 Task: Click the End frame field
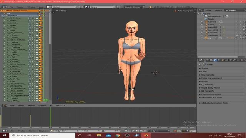click(x=92, y=131)
